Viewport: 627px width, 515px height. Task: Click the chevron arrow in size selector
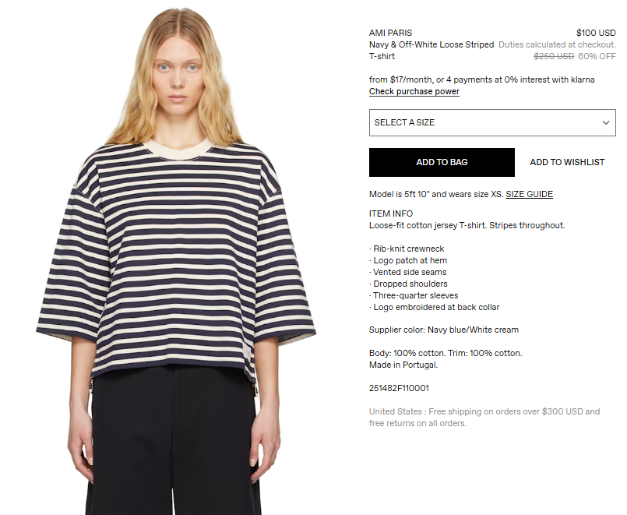coord(606,123)
